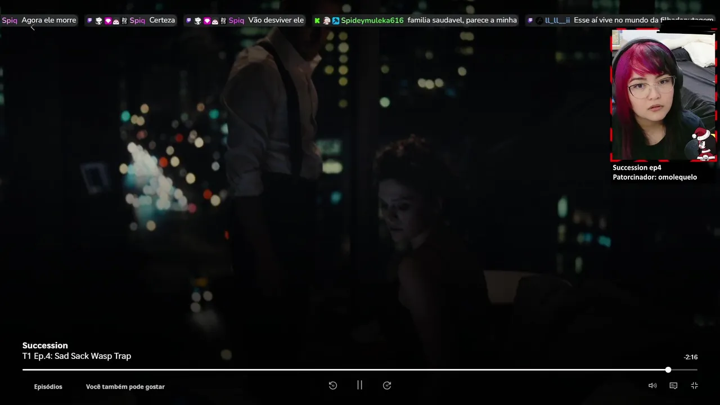Click green K badge before Spideymuleka616
720x405 pixels.
[x=317, y=20]
